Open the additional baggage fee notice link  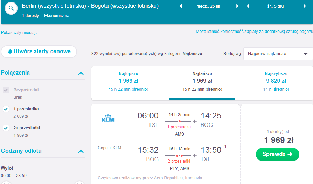tap(254, 32)
